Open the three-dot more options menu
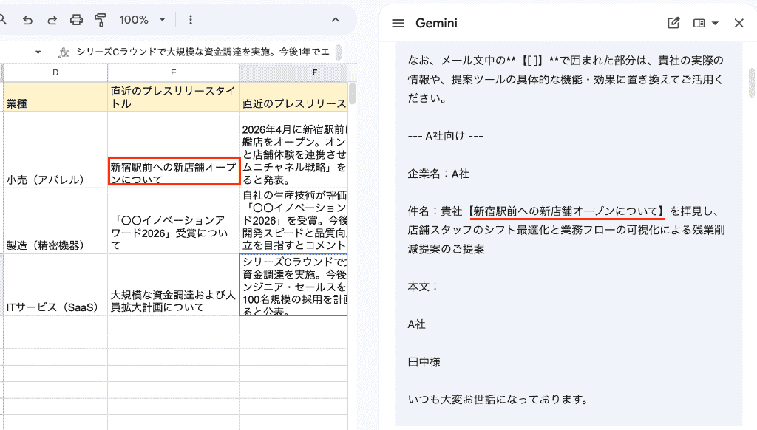The image size is (757, 430). click(x=191, y=20)
